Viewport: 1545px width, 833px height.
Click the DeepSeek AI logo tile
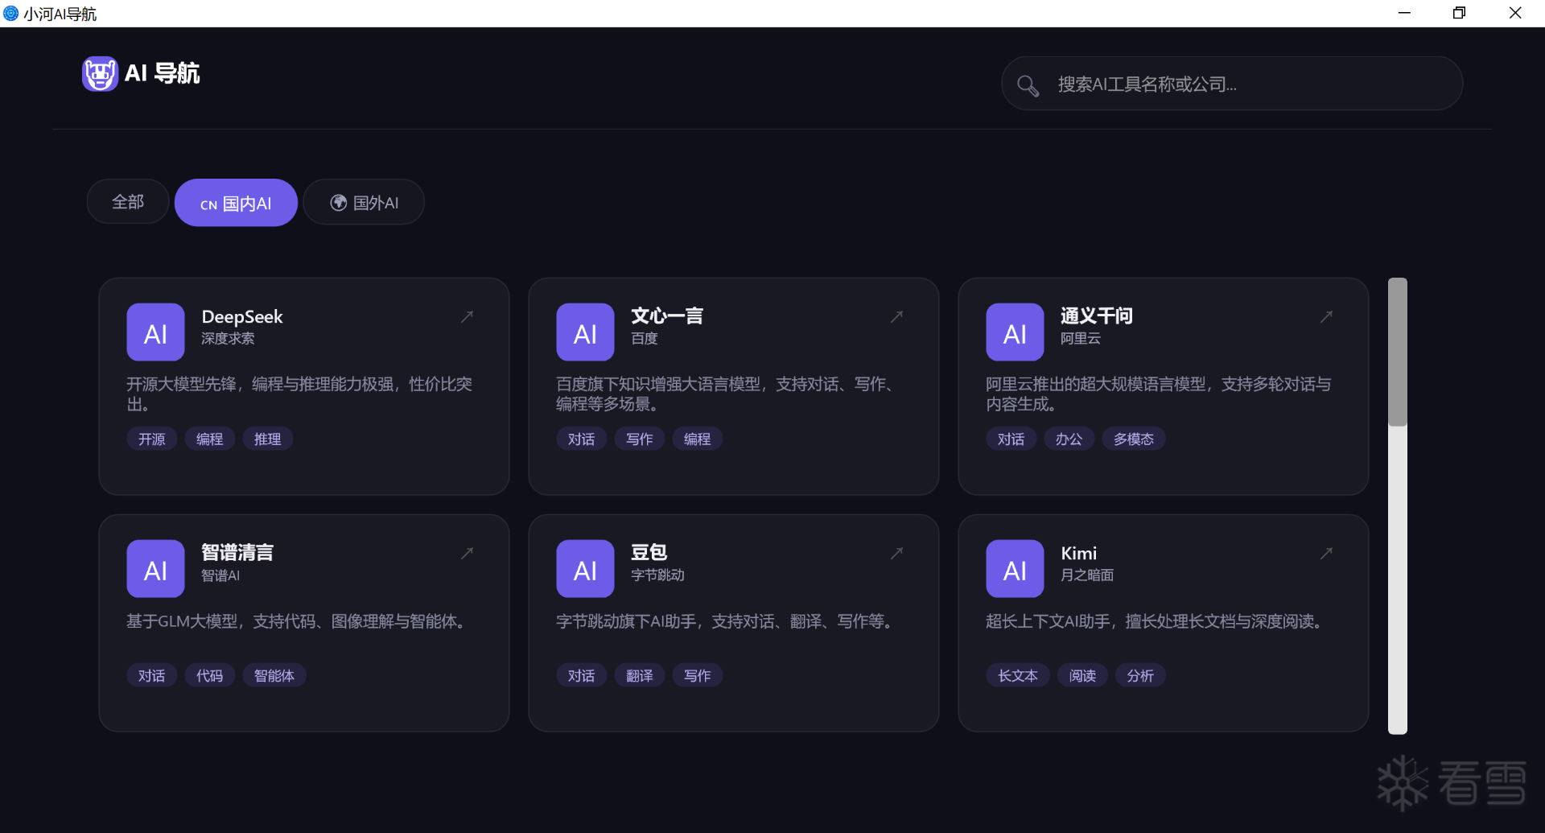coord(155,332)
